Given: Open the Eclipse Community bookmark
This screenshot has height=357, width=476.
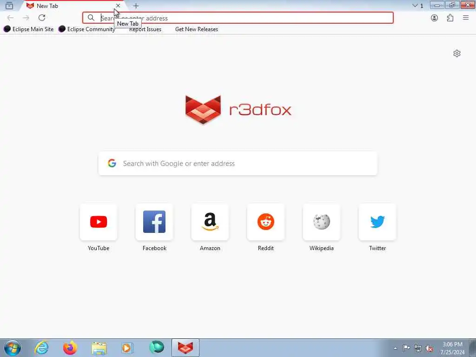Looking at the screenshot, I should click(x=87, y=29).
